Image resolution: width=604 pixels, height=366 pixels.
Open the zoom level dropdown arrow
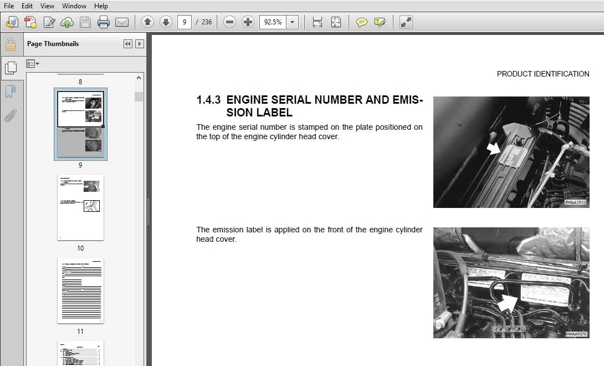coord(293,22)
